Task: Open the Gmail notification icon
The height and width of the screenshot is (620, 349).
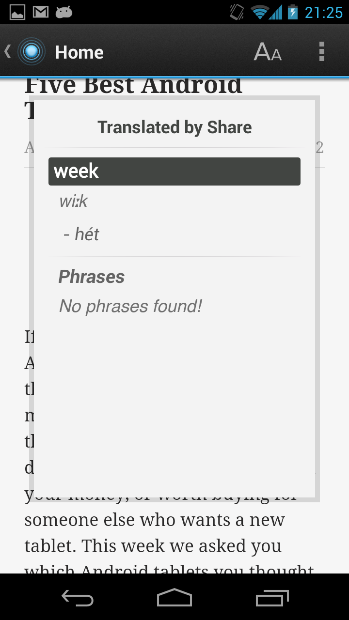Action: coord(40,12)
